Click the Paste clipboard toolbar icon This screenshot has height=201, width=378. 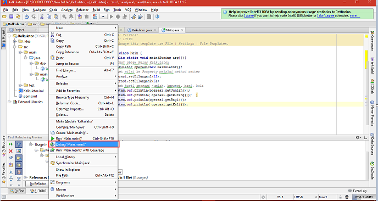point(55,16)
